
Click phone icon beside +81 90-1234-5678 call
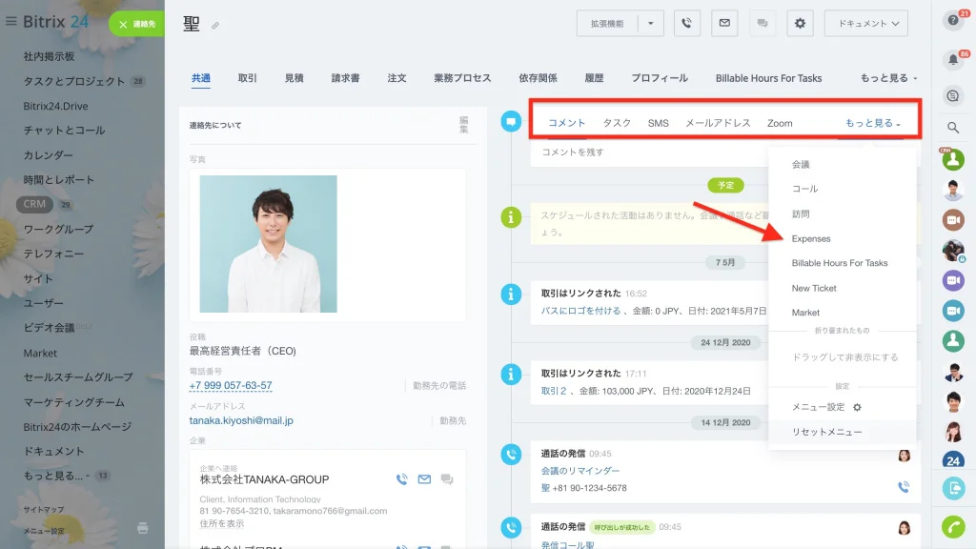904,487
